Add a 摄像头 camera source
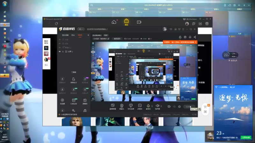The width and height of the screenshot is (255, 143). click(122, 107)
